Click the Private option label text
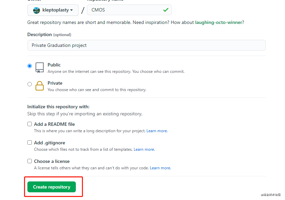The image size is (285, 200). (55, 83)
